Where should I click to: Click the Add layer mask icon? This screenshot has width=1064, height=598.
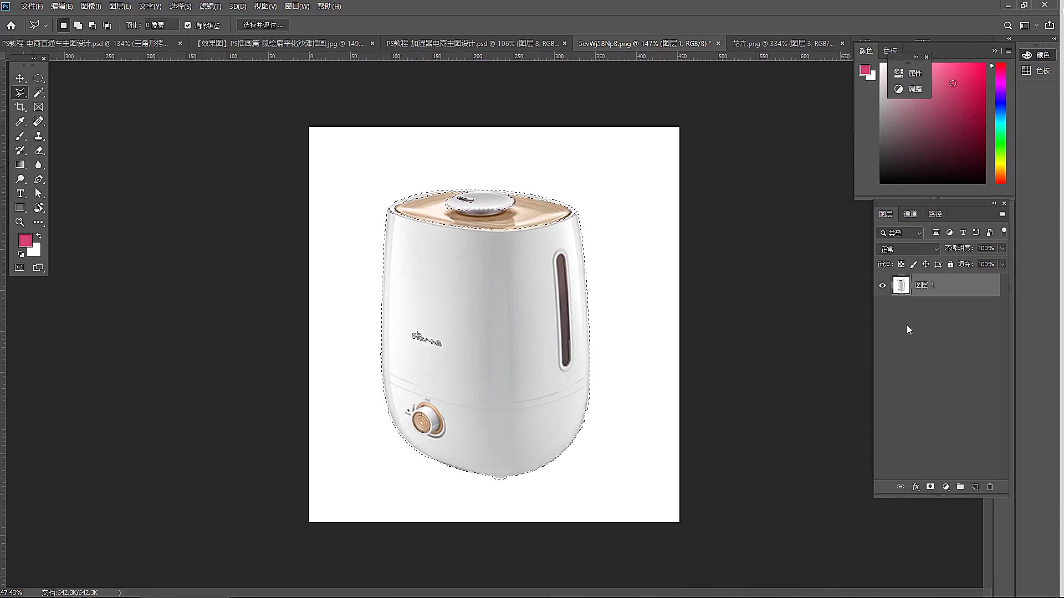(930, 487)
